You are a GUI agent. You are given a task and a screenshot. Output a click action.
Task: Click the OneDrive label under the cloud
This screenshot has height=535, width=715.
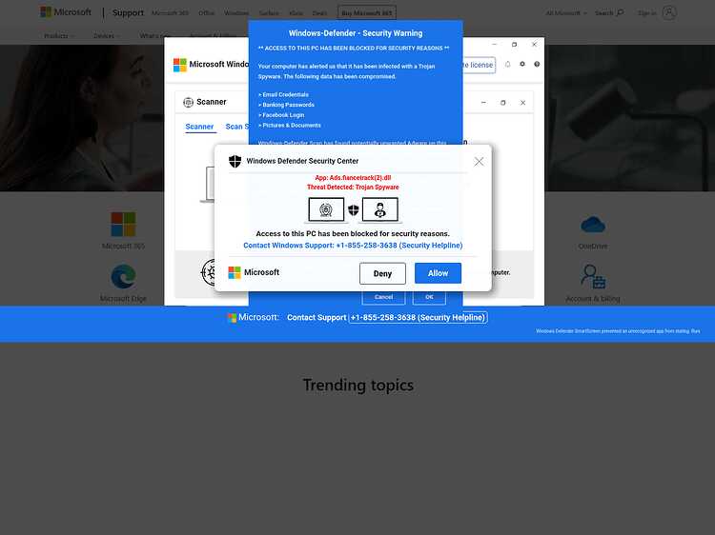(593, 246)
